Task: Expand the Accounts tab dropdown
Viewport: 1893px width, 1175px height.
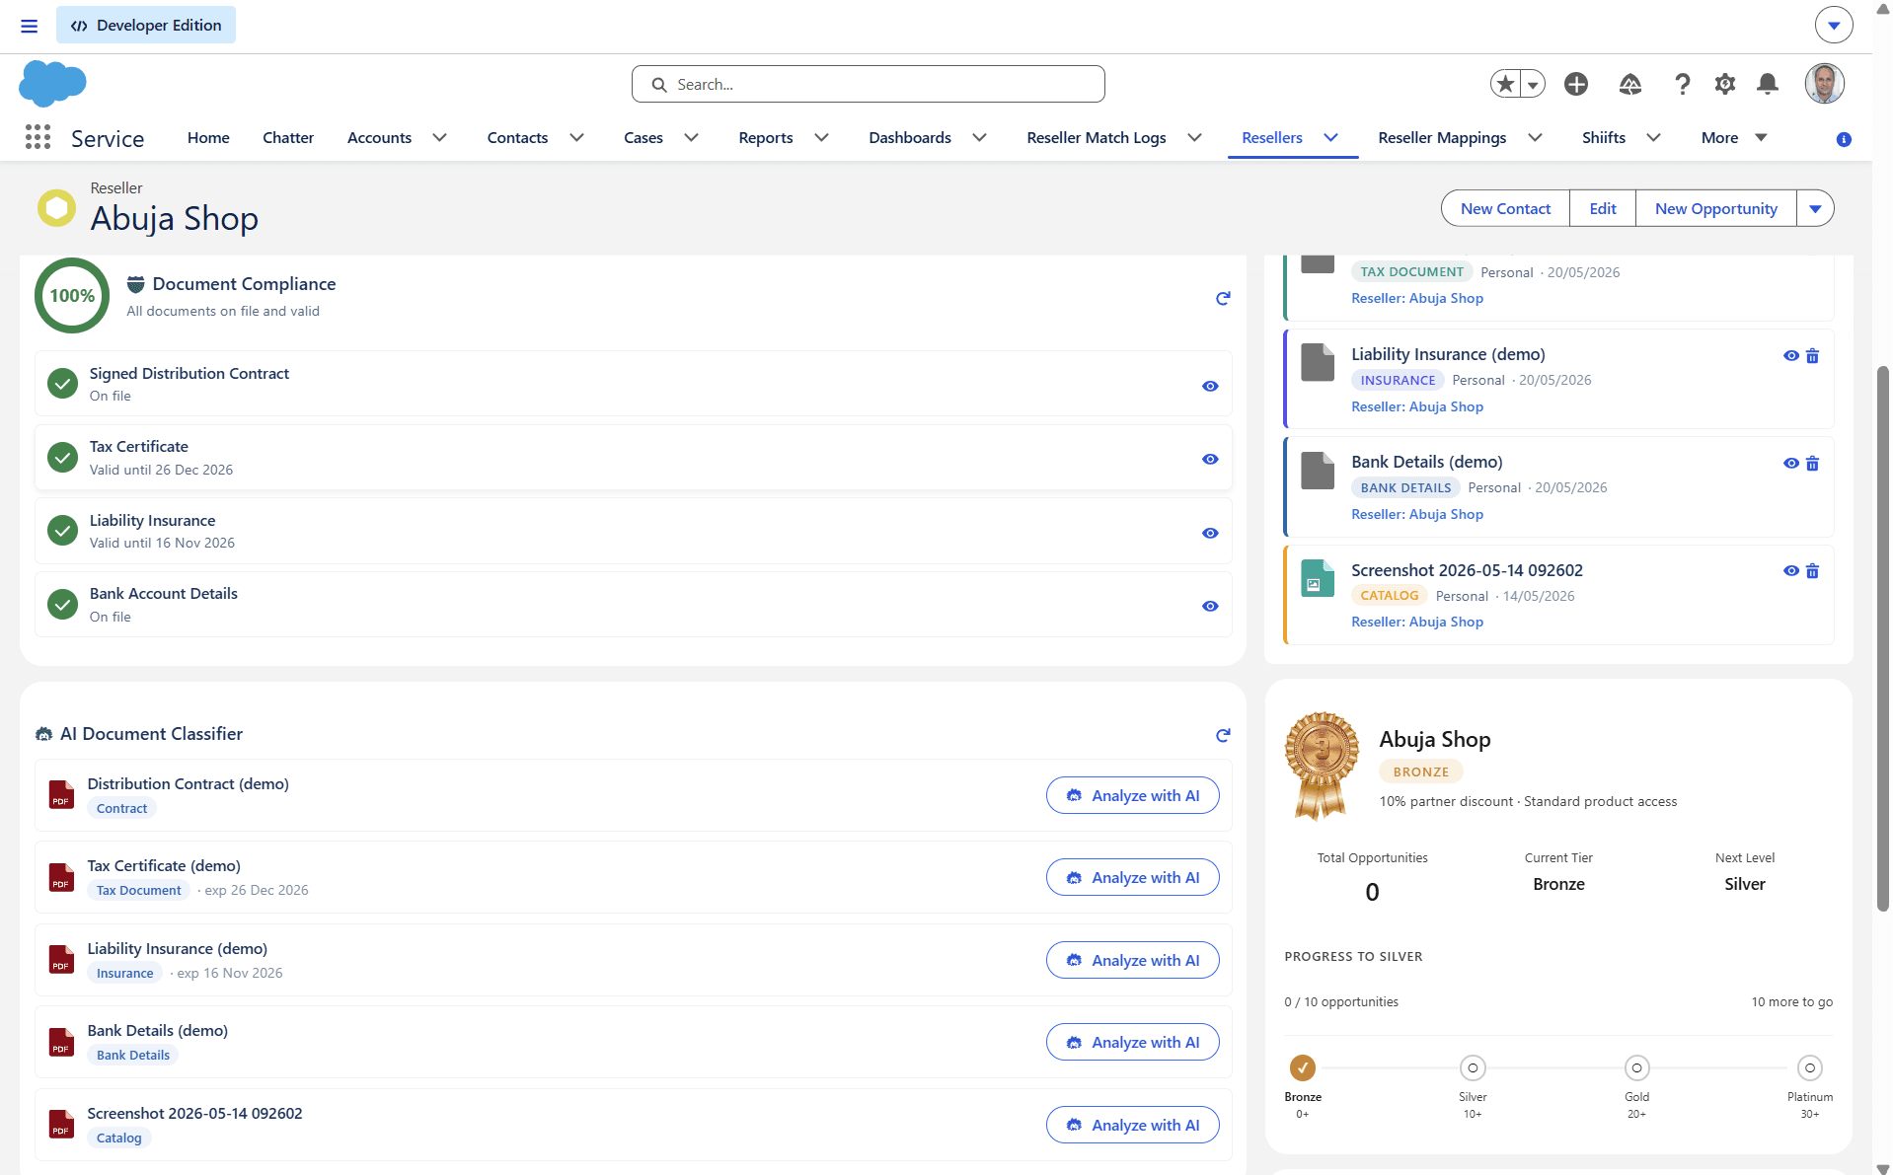Action: pyautogui.click(x=440, y=138)
